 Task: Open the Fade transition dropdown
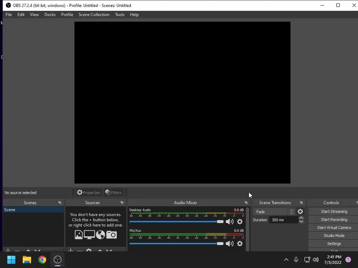point(274,212)
